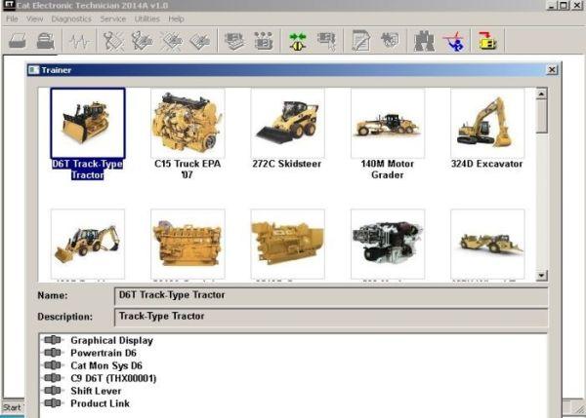Select the yellow generator set thumbnail

coord(287,244)
